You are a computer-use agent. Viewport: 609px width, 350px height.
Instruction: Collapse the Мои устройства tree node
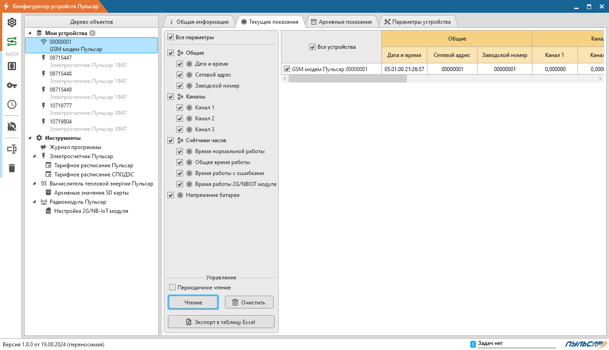pos(30,33)
